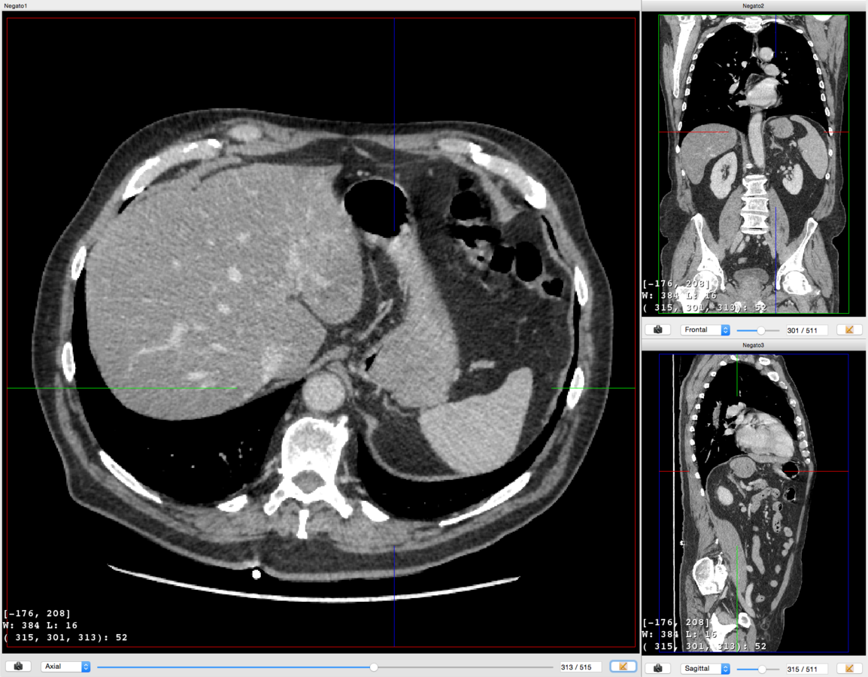The width and height of the screenshot is (868, 677).
Task: Click the Negato2 panel title
Action: 753,5
